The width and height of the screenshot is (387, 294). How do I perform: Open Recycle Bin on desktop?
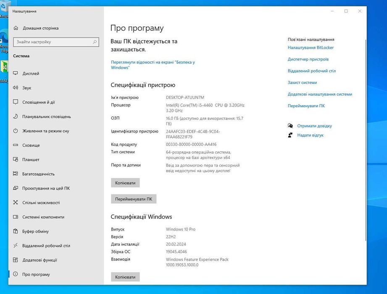(x=4, y=9)
